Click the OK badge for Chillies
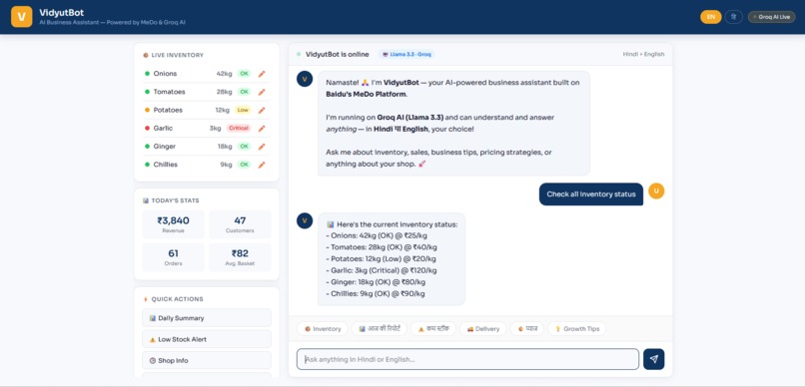 (244, 165)
